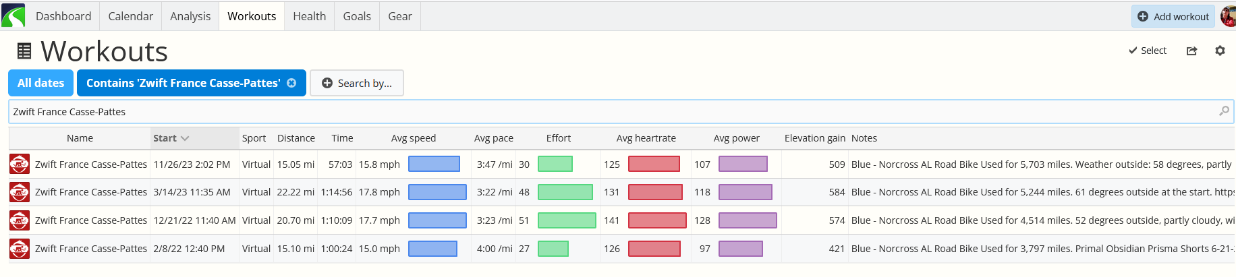Switch to the Analysis tab
Viewport: 1236px width, 277px height.
point(190,16)
